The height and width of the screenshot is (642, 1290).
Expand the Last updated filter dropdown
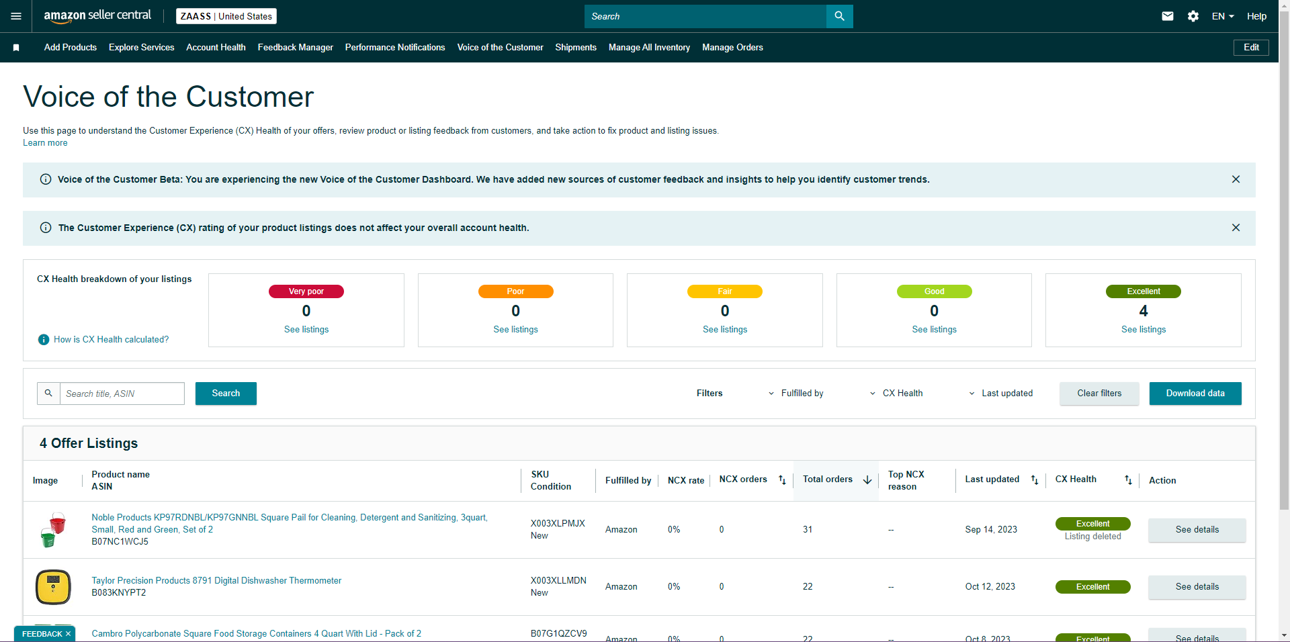point(1000,394)
